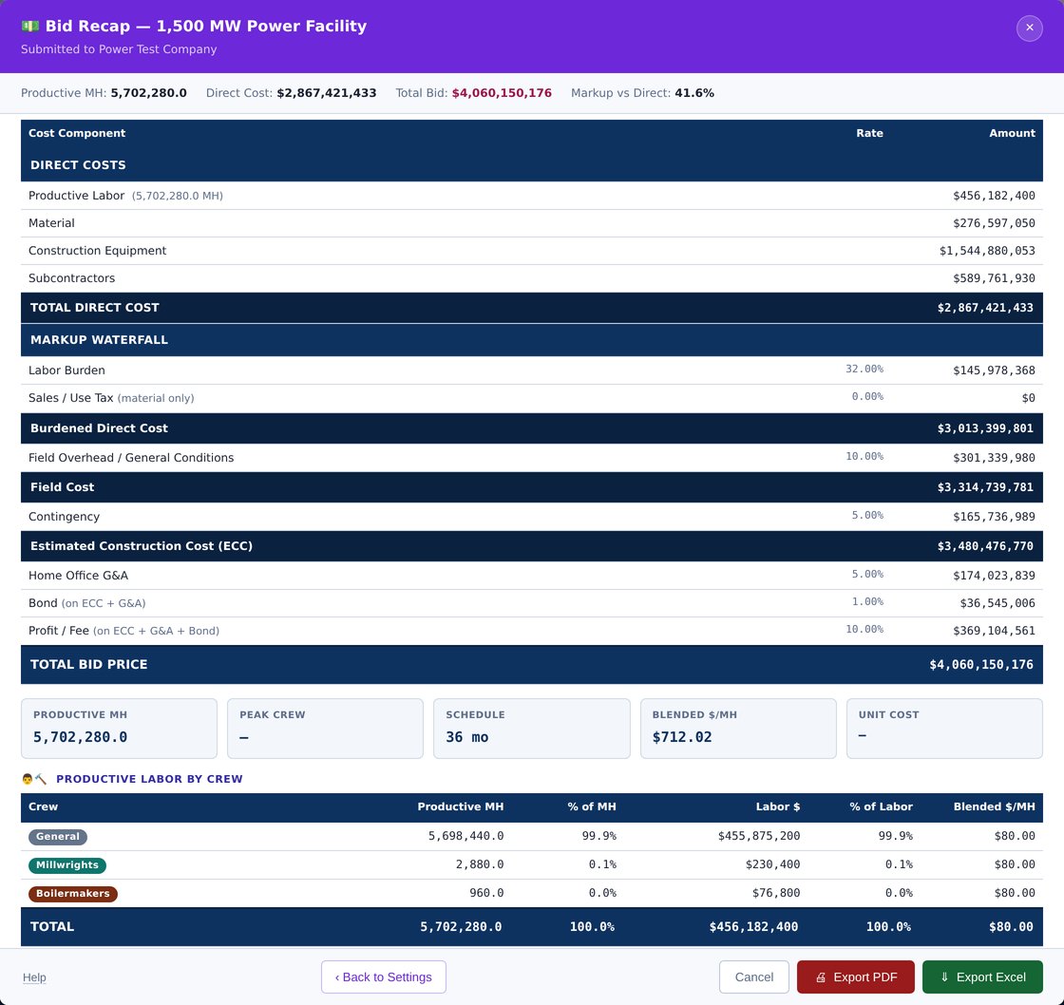Click the Schedule 36 mo card
Screen dimensions: 1064x1005
point(531,729)
